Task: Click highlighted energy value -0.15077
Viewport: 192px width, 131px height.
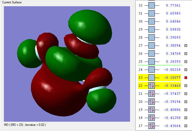Action: point(172,78)
